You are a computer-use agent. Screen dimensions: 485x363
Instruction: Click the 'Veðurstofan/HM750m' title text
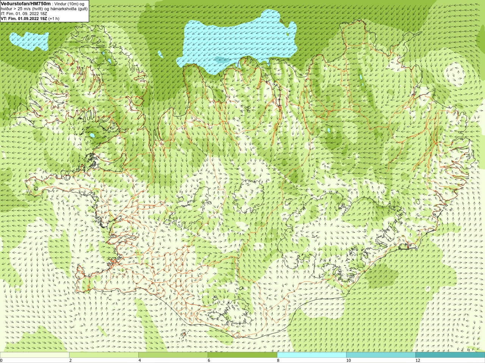click(x=26, y=3)
